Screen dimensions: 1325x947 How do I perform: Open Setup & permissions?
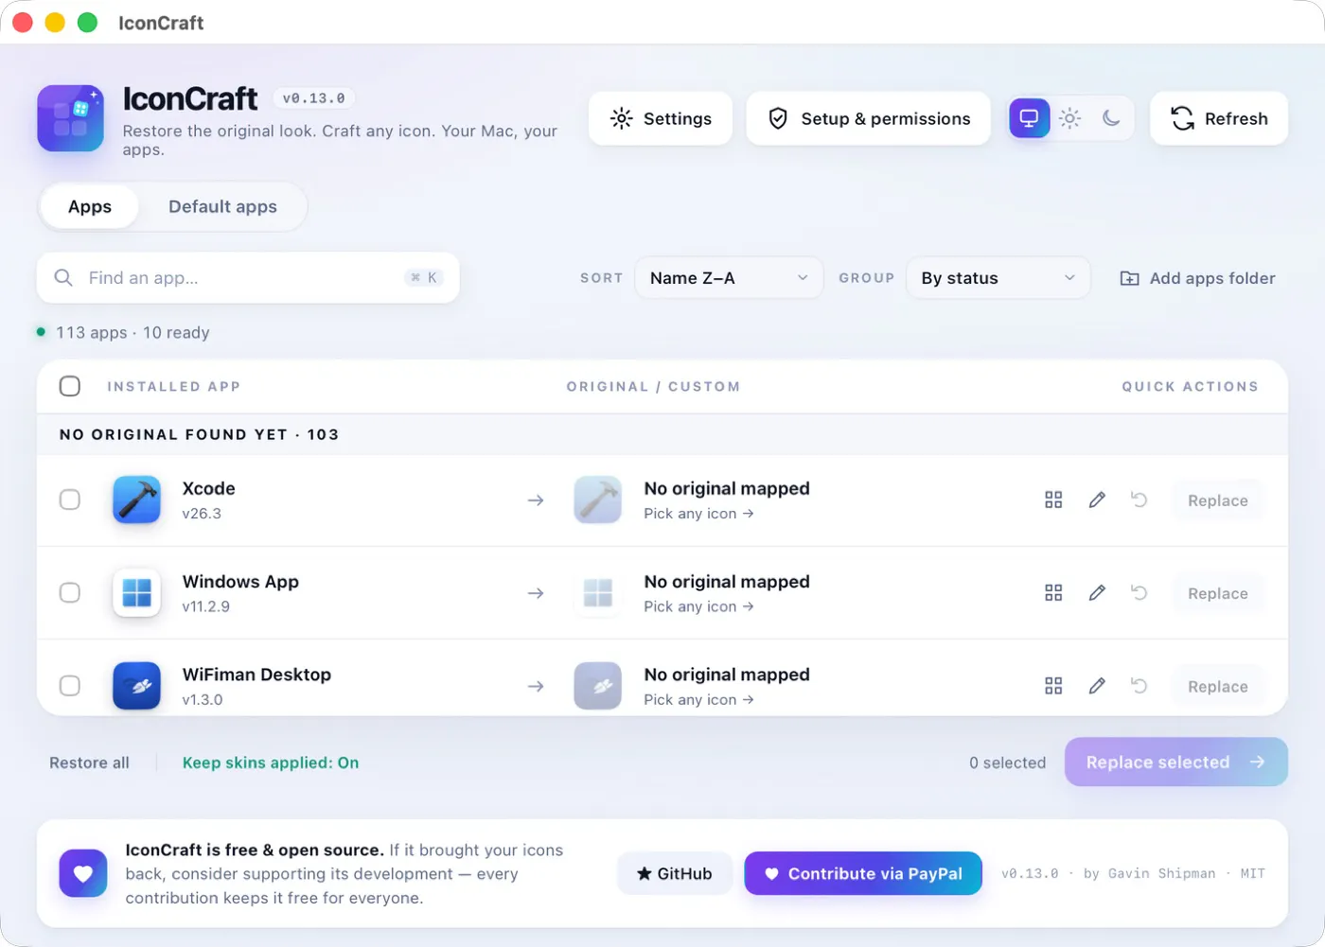(x=869, y=118)
